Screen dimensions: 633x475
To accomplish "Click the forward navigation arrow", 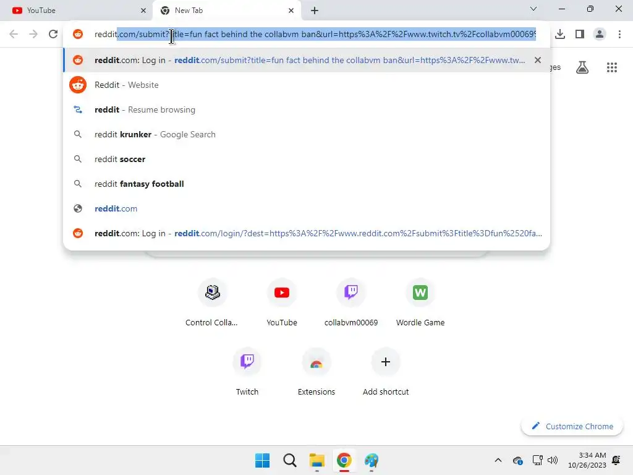I will point(33,34).
